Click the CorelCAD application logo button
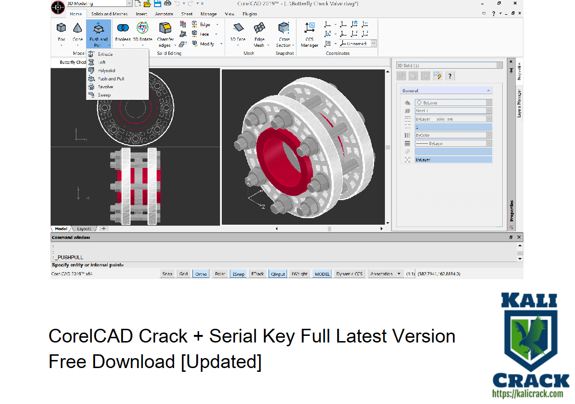The height and width of the screenshot is (404, 575). [58, 7]
